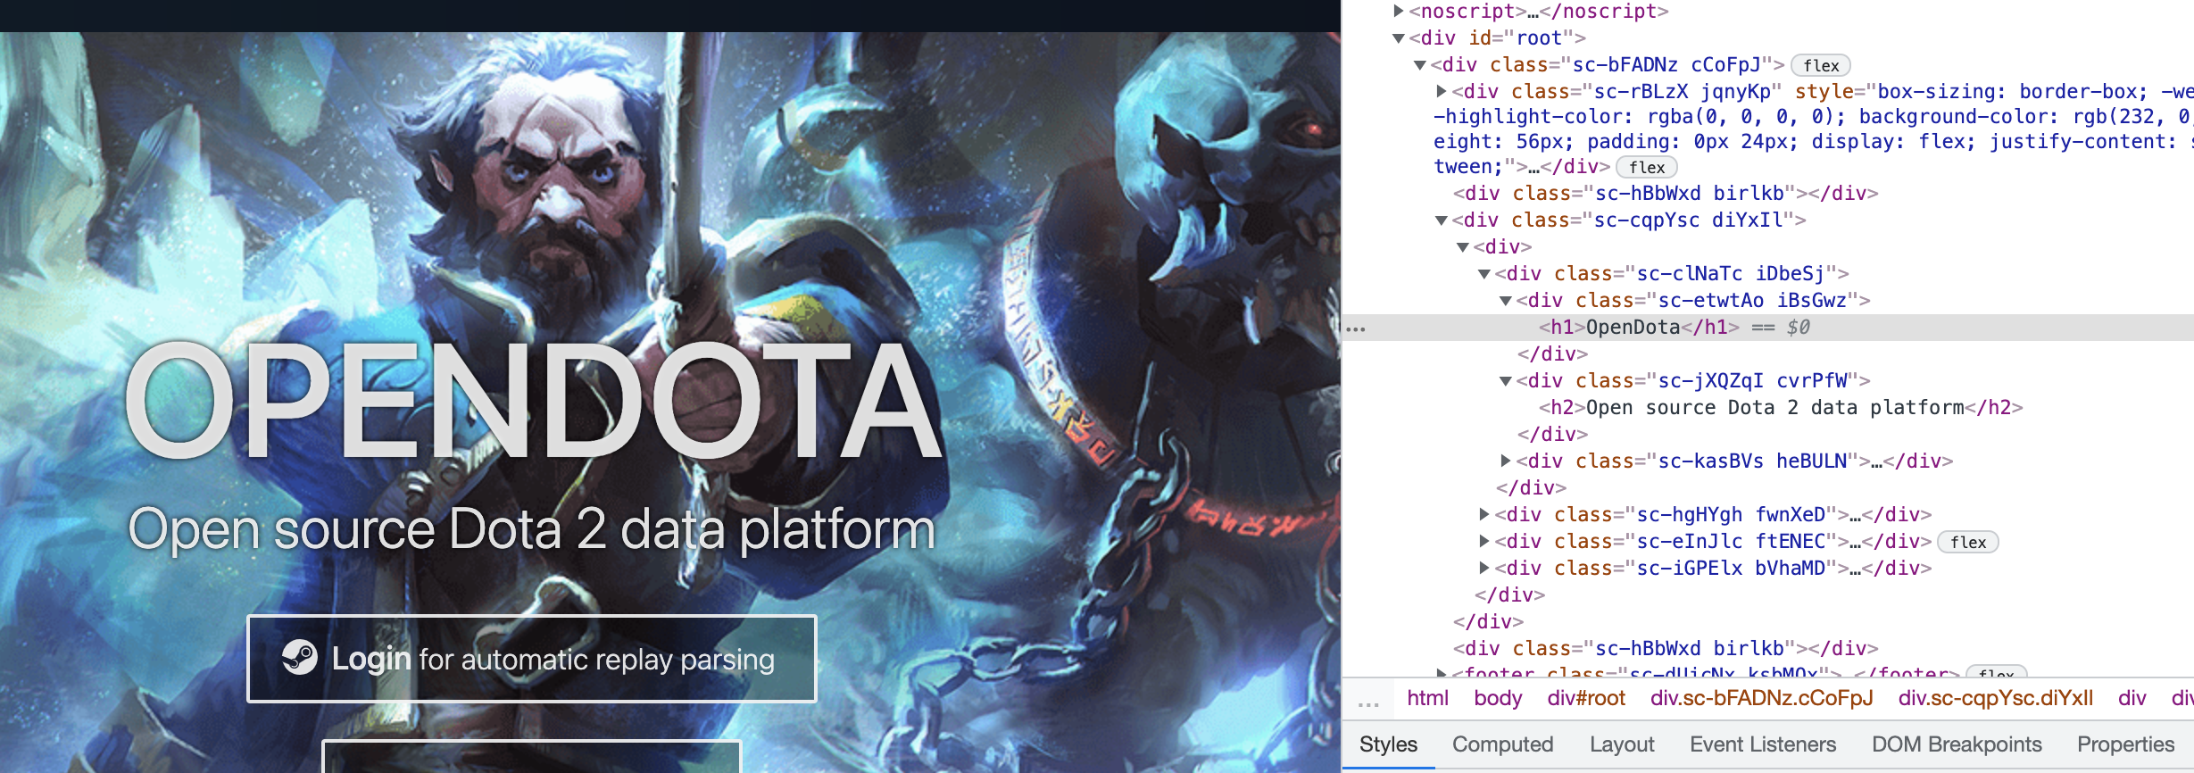This screenshot has height=773, width=2194.
Task: Switch to the Styles tab
Action: [x=1388, y=744]
